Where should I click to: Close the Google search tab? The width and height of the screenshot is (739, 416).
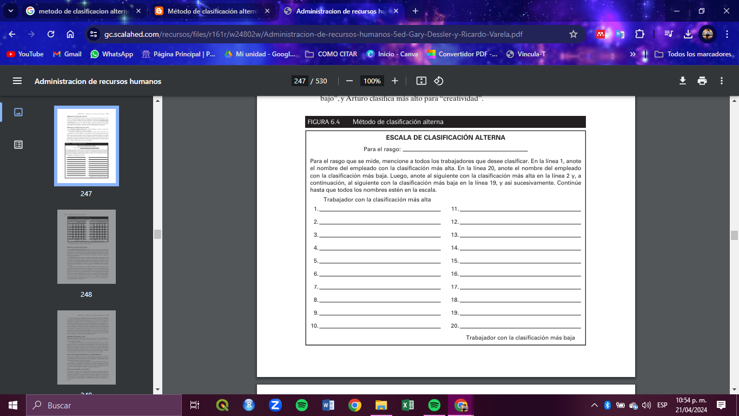138,11
